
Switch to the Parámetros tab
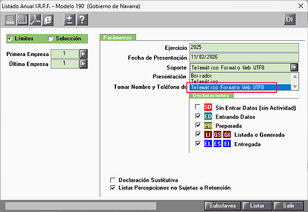[x=118, y=37]
